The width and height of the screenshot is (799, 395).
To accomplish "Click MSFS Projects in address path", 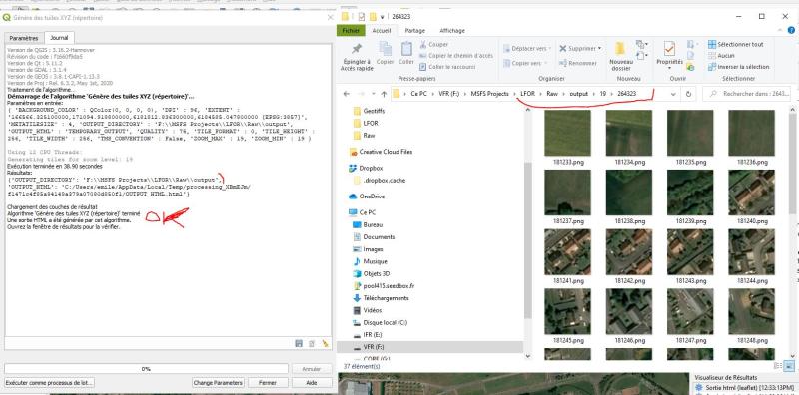I will (489, 94).
